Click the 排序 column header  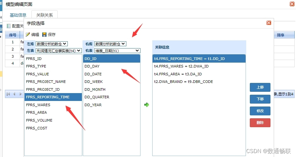[281, 35]
